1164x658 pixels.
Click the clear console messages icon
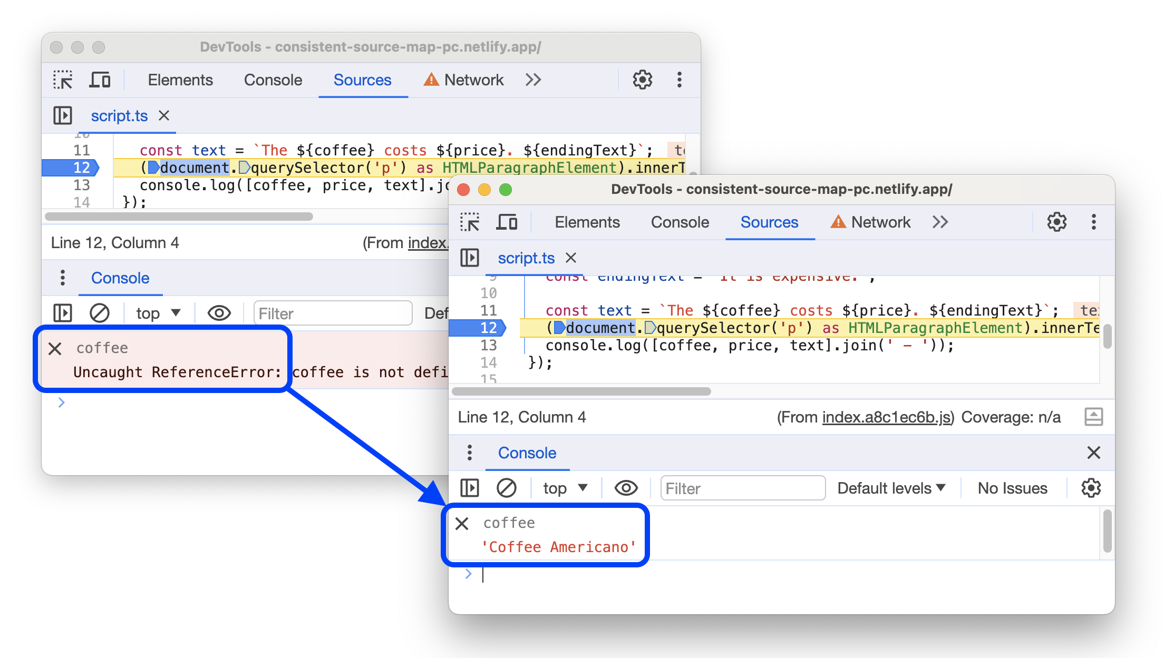point(506,488)
